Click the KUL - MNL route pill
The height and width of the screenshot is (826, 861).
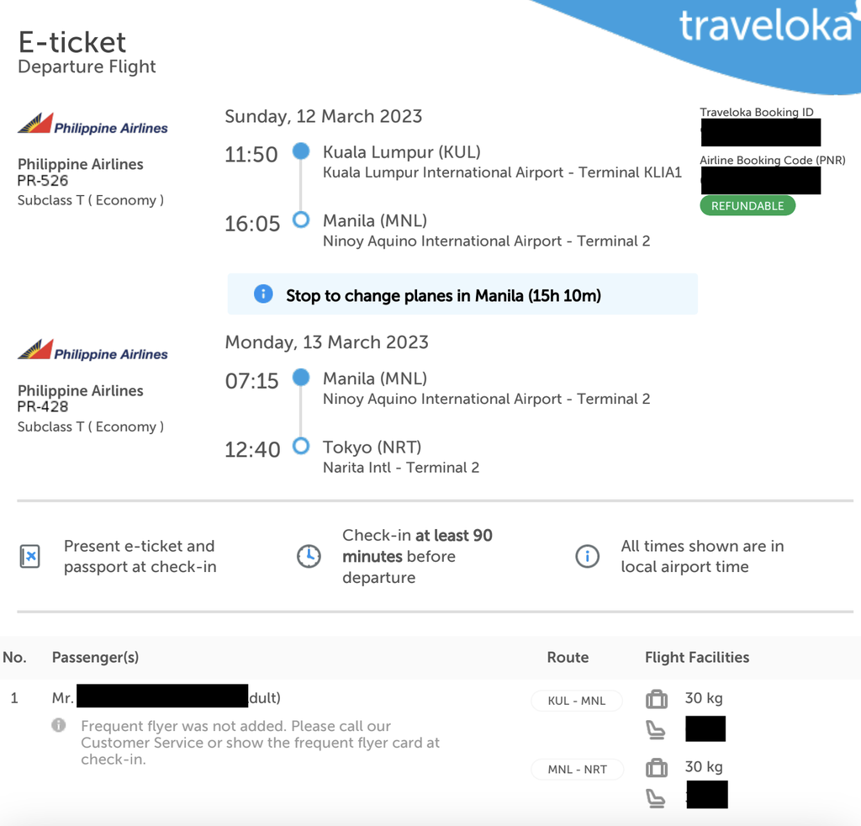coord(577,701)
